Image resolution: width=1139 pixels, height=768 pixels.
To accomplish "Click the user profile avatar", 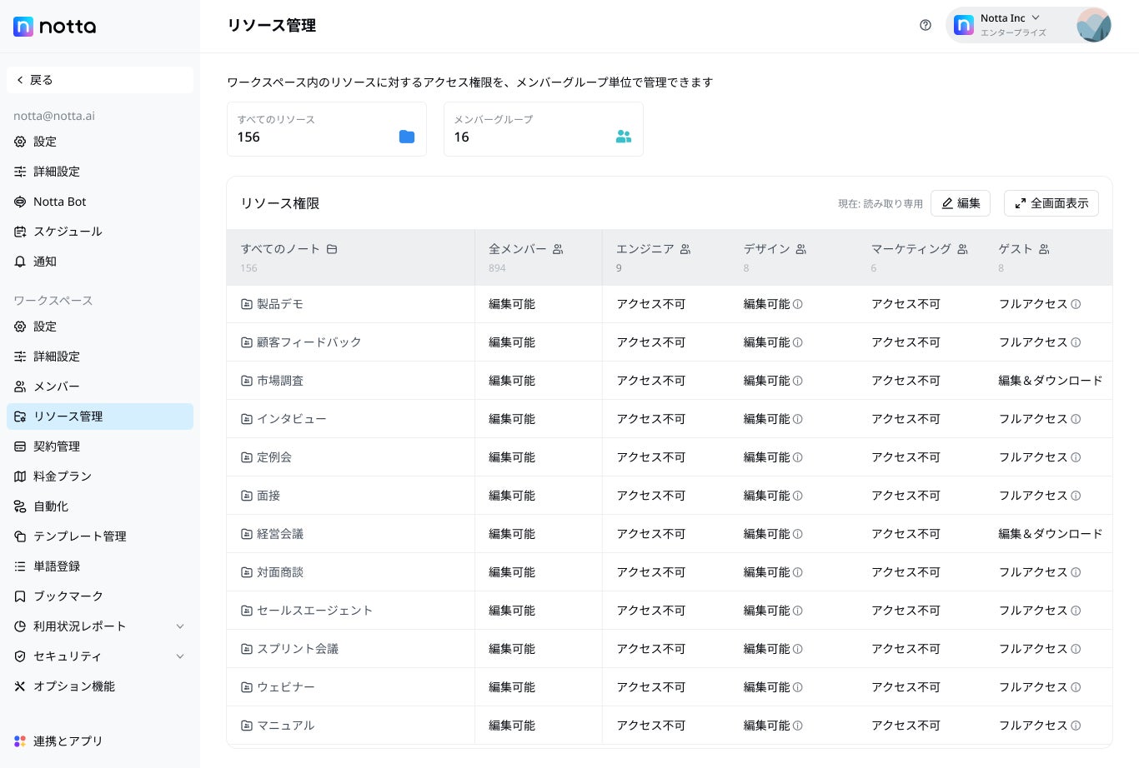I will pos(1093,25).
